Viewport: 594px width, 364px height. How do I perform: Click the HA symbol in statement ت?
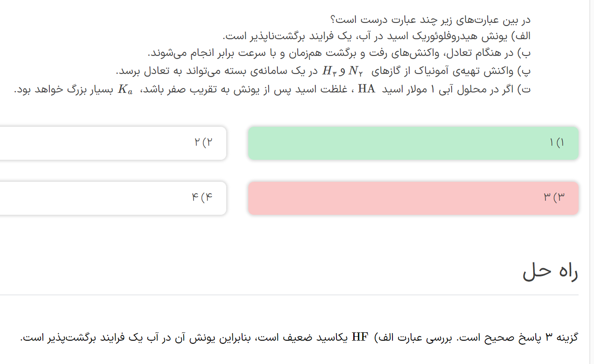pyautogui.click(x=366, y=89)
